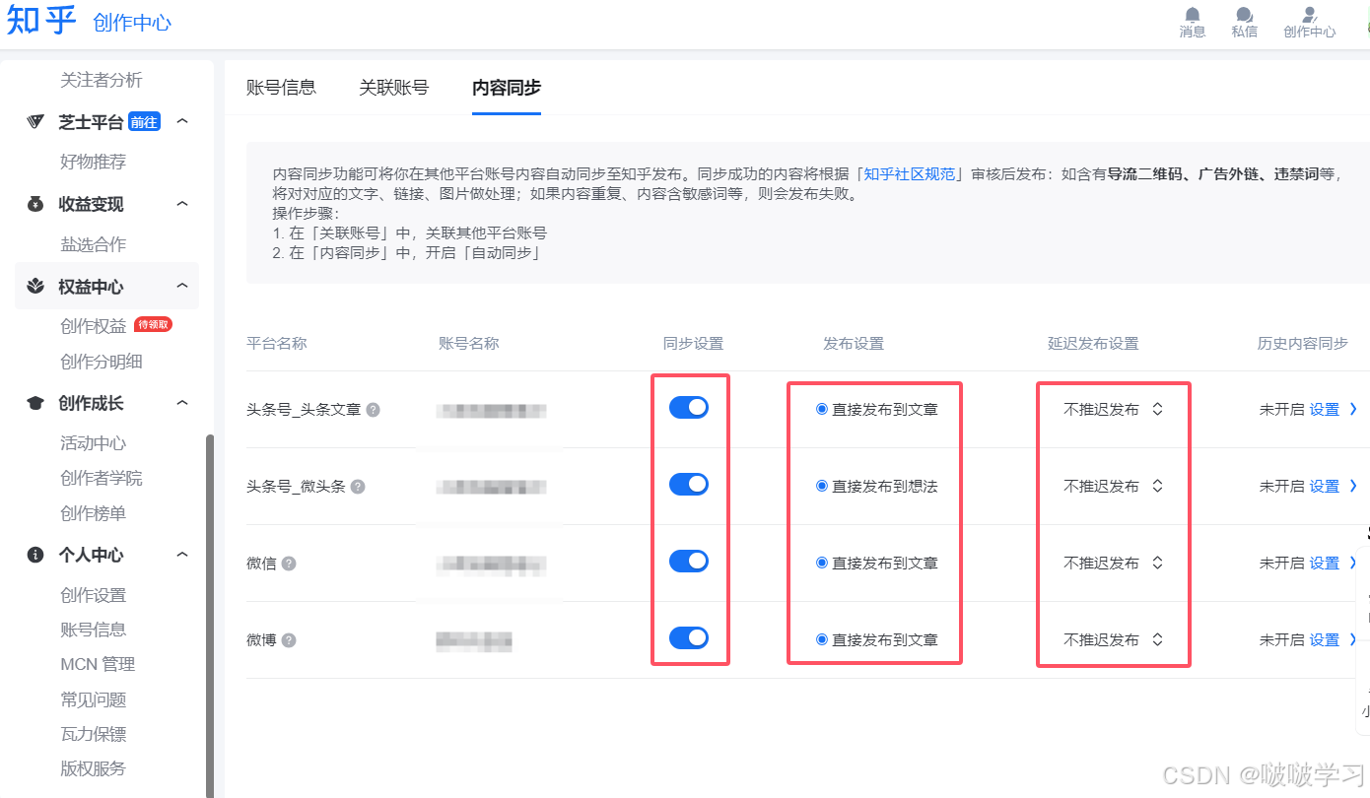Click the help icon beside 微博
Image resolution: width=1370 pixels, height=798 pixels.
[x=289, y=640]
